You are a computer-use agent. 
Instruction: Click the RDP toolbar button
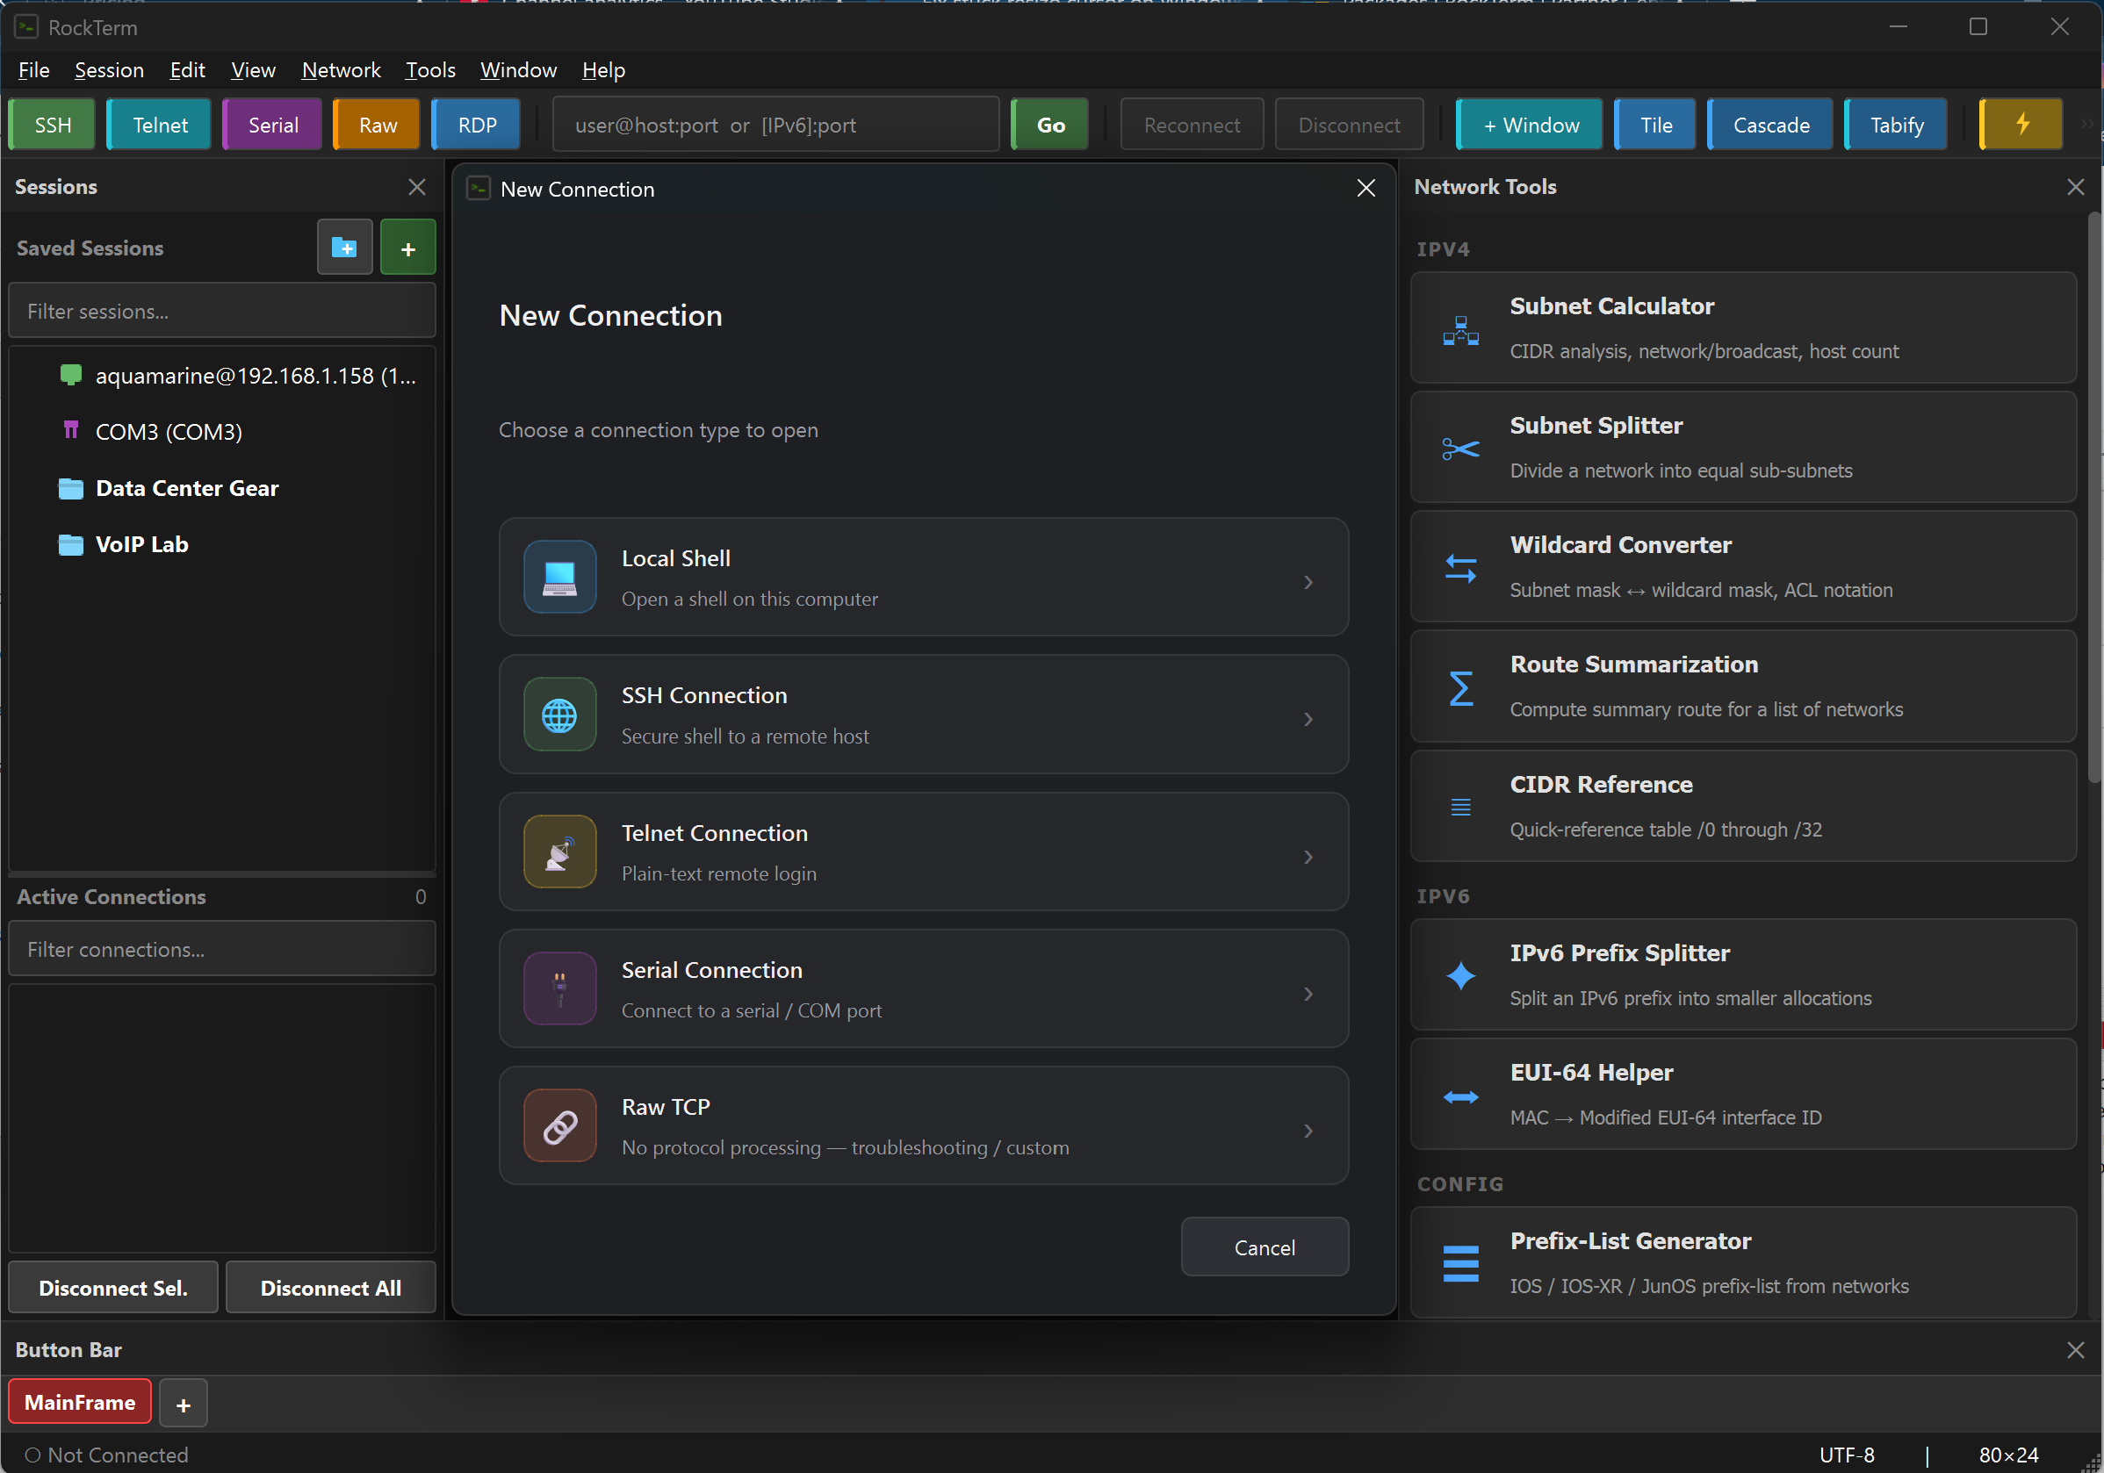477,125
